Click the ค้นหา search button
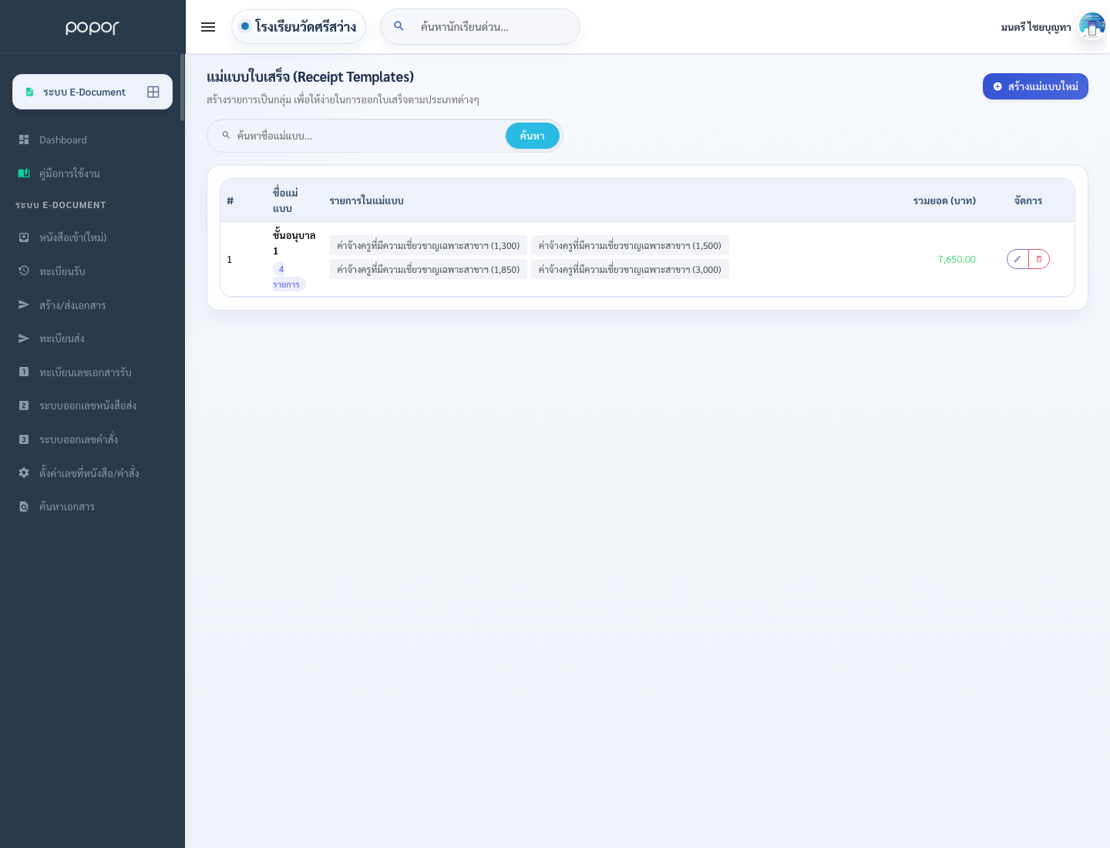Viewport: 1110px width, 848px height. click(533, 136)
